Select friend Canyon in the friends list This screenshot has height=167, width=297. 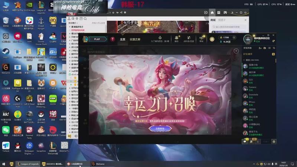pos(259,88)
